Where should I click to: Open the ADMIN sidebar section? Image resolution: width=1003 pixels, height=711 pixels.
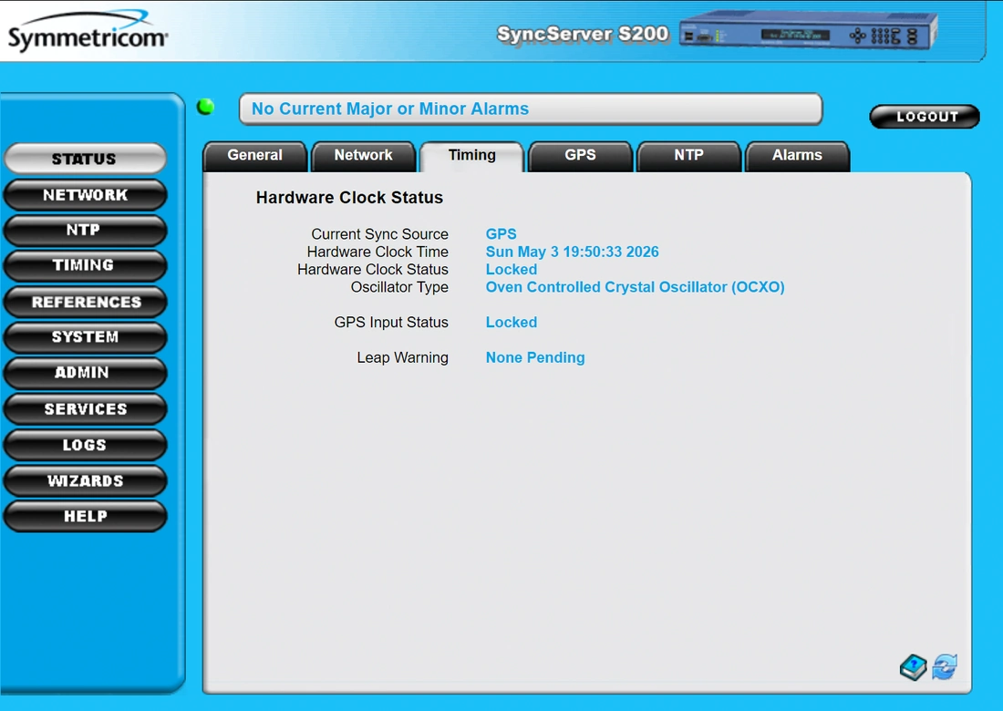85,373
